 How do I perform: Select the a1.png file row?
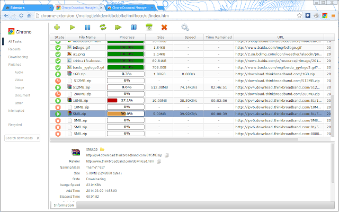190,54
